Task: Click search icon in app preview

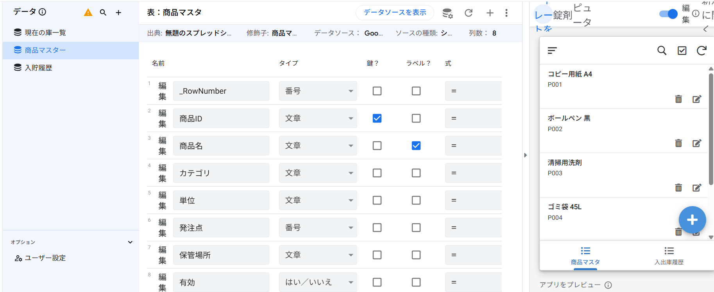Action: (662, 50)
